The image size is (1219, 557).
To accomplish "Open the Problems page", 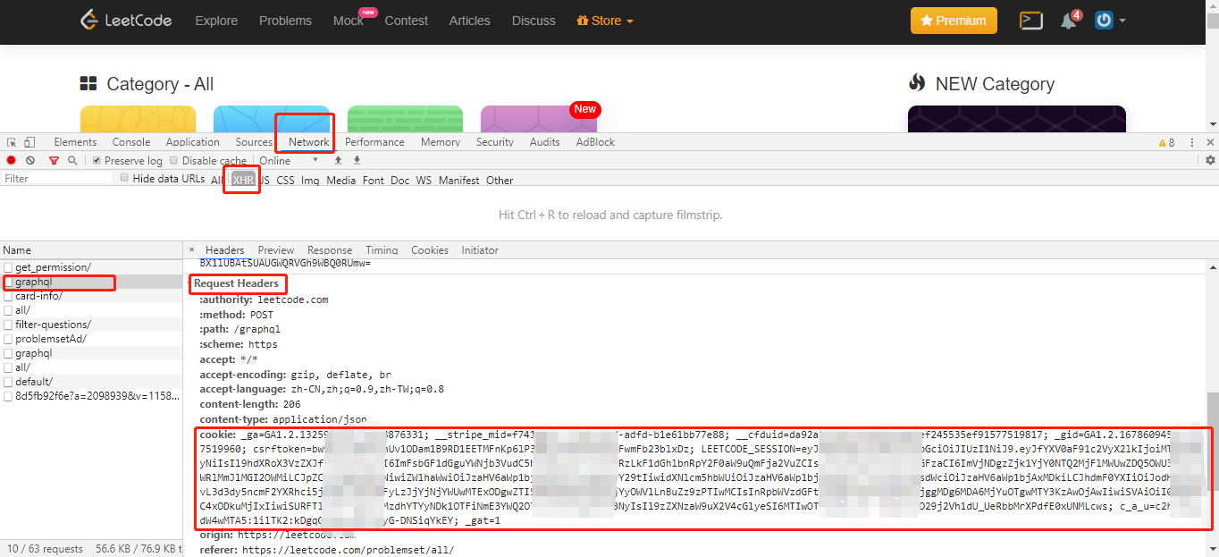I will point(285,21).
